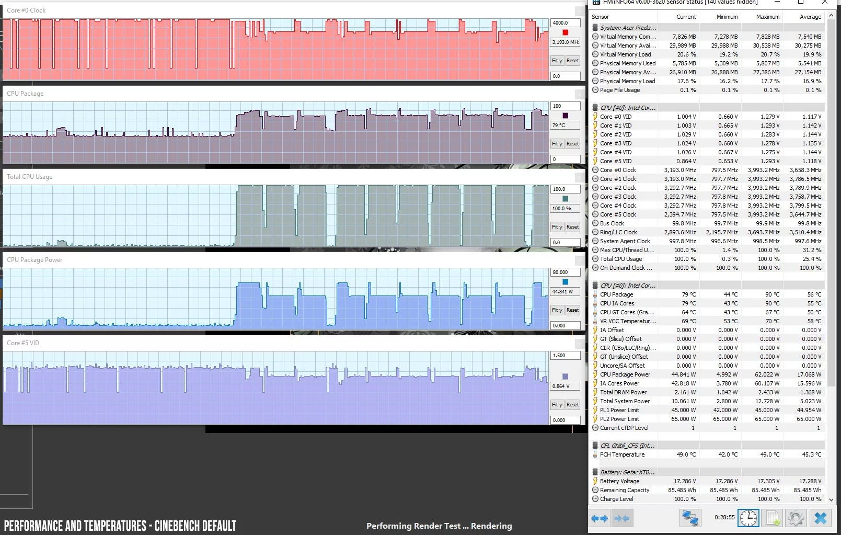Select the Bus Clock row
This screenshot has height=535, width=841.
707,223
